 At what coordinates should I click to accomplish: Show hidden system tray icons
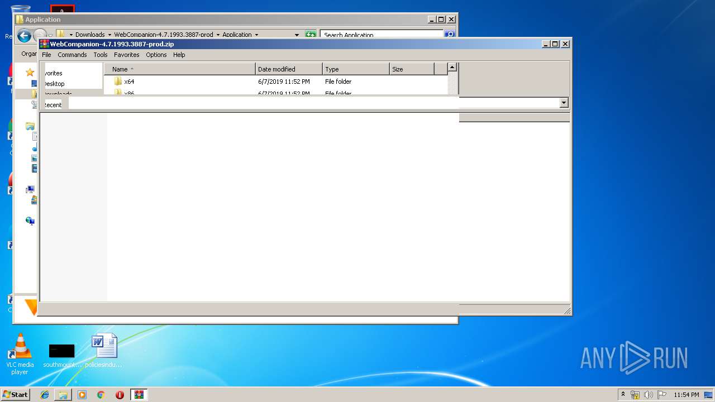coord(623,395)
